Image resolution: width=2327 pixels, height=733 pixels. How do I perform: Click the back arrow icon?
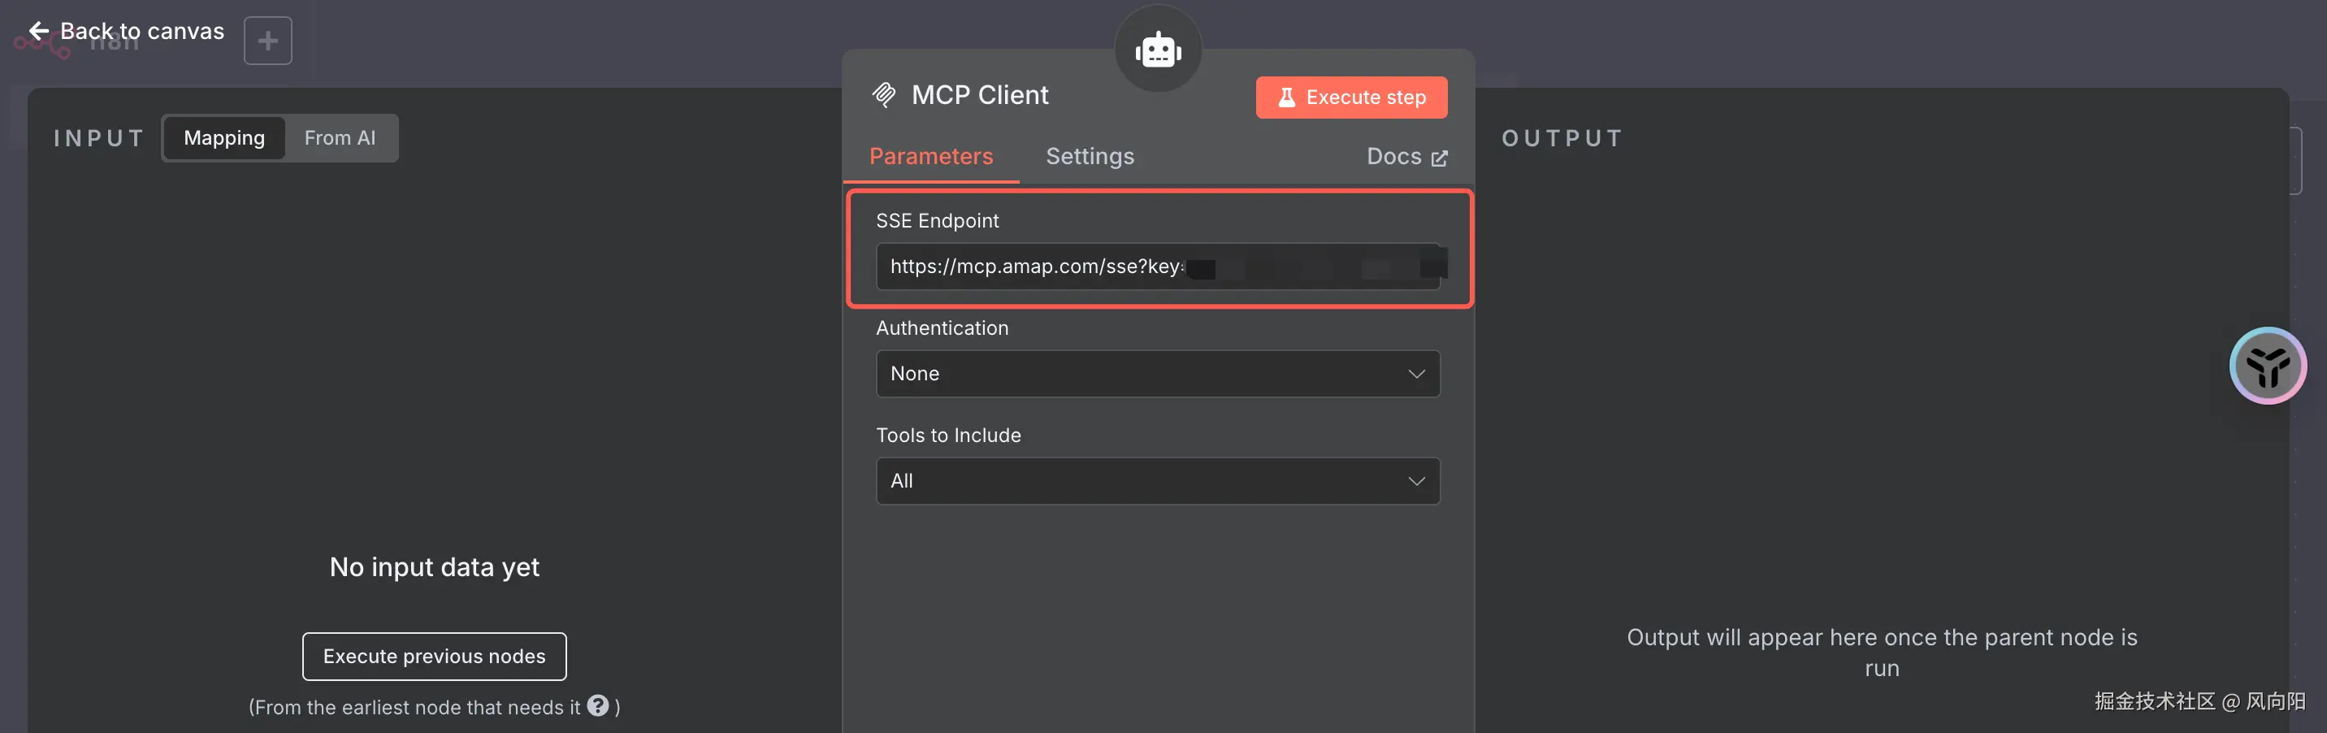coord(39,31)
